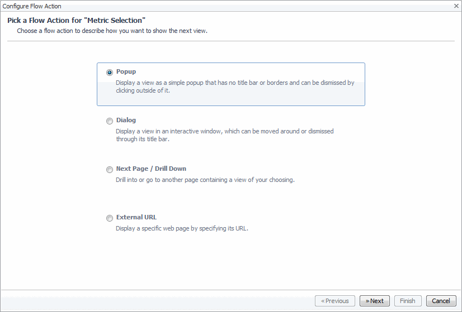Click the "Display a specific web page" description

tap(182, 228)
